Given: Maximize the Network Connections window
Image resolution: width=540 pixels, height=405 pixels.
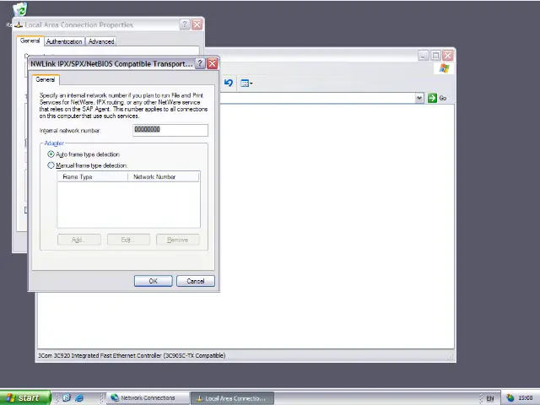Looking at the screenshot, I should (435, 56).
